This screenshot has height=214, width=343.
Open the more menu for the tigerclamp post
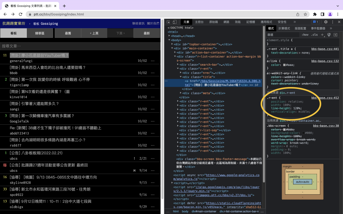[153, 85]
